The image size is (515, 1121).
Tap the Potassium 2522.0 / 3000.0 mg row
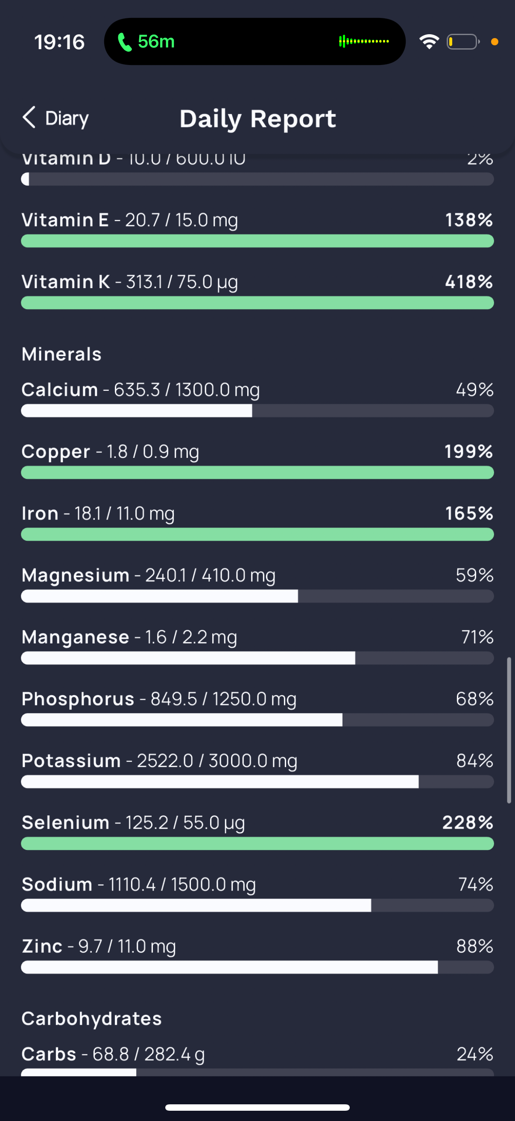click(257, 770)
